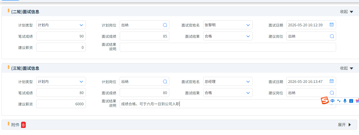359x135 pixels.
Task: Expand the 附件 section
Action: (x=344, y=125)
